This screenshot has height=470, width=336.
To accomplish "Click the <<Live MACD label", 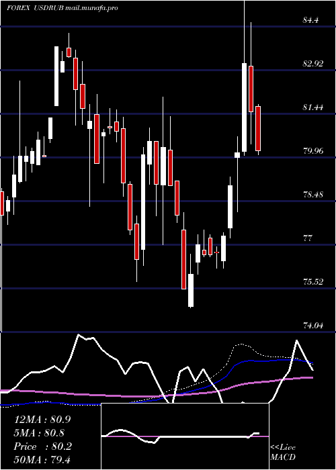I will (283, 452).
